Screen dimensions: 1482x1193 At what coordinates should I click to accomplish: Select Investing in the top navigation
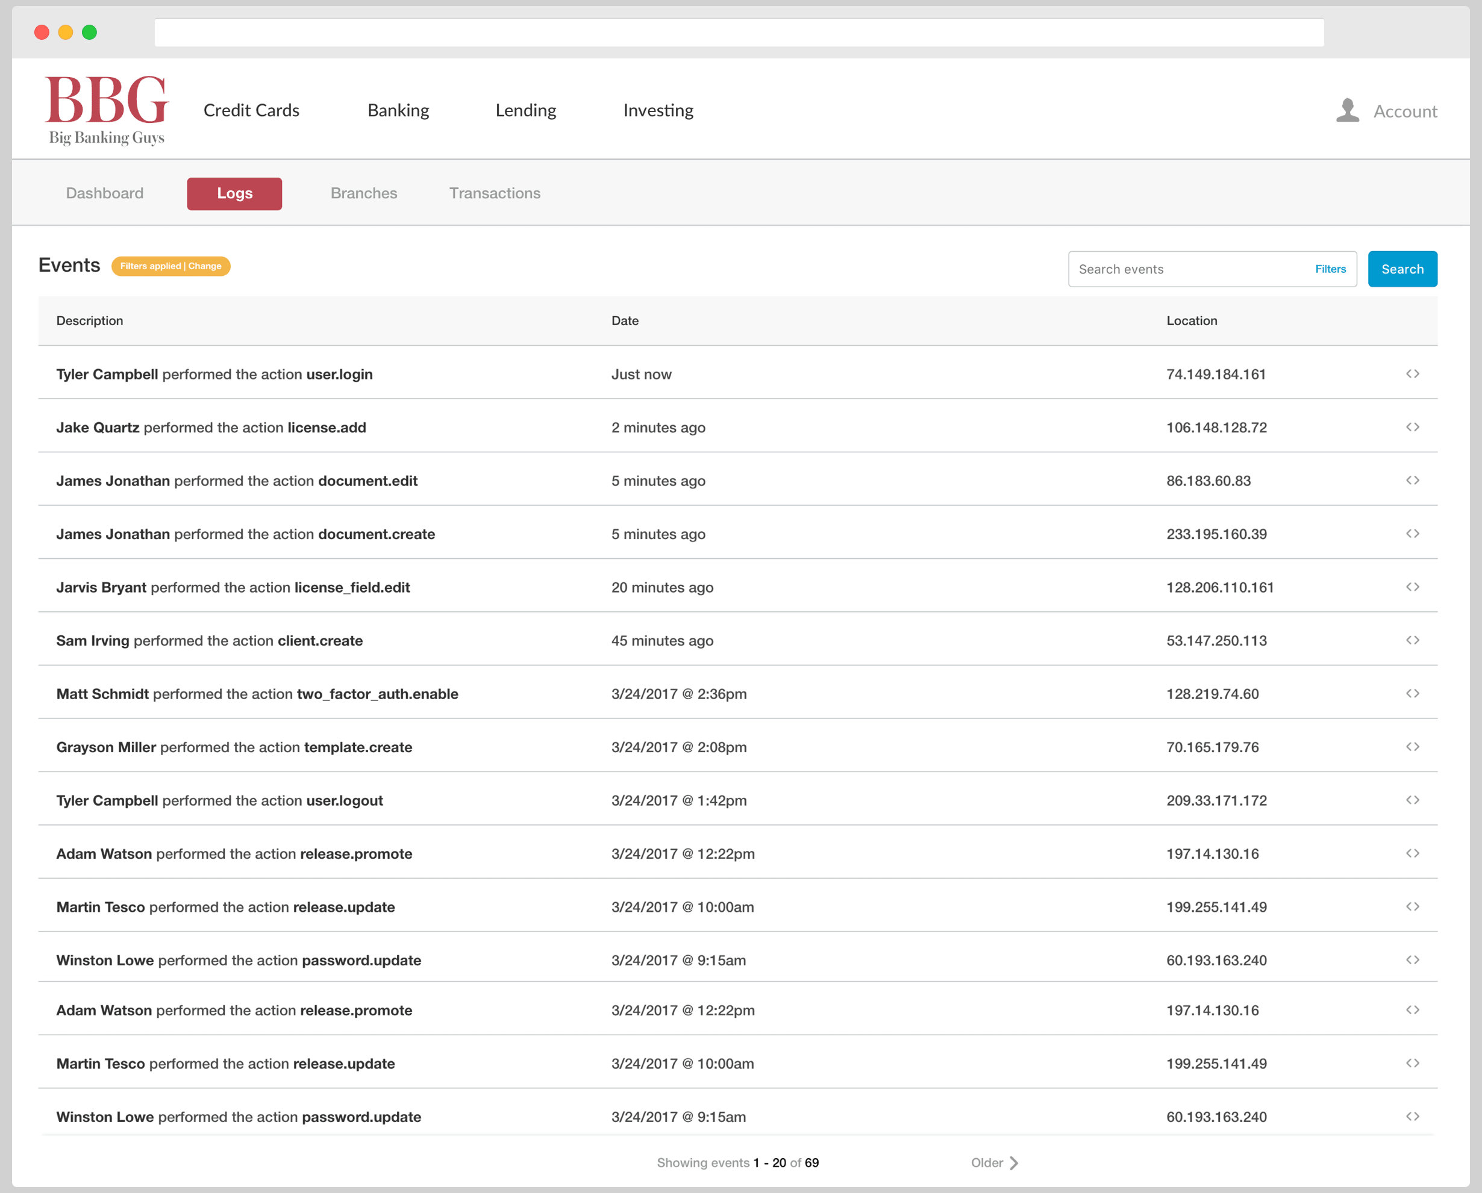click(657, 110)
